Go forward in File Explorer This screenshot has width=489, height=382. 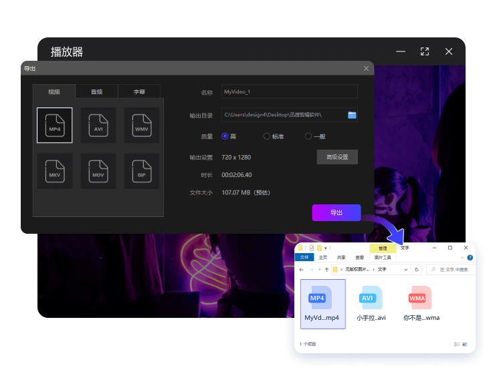pyautogui.click(x=311, y=270)
